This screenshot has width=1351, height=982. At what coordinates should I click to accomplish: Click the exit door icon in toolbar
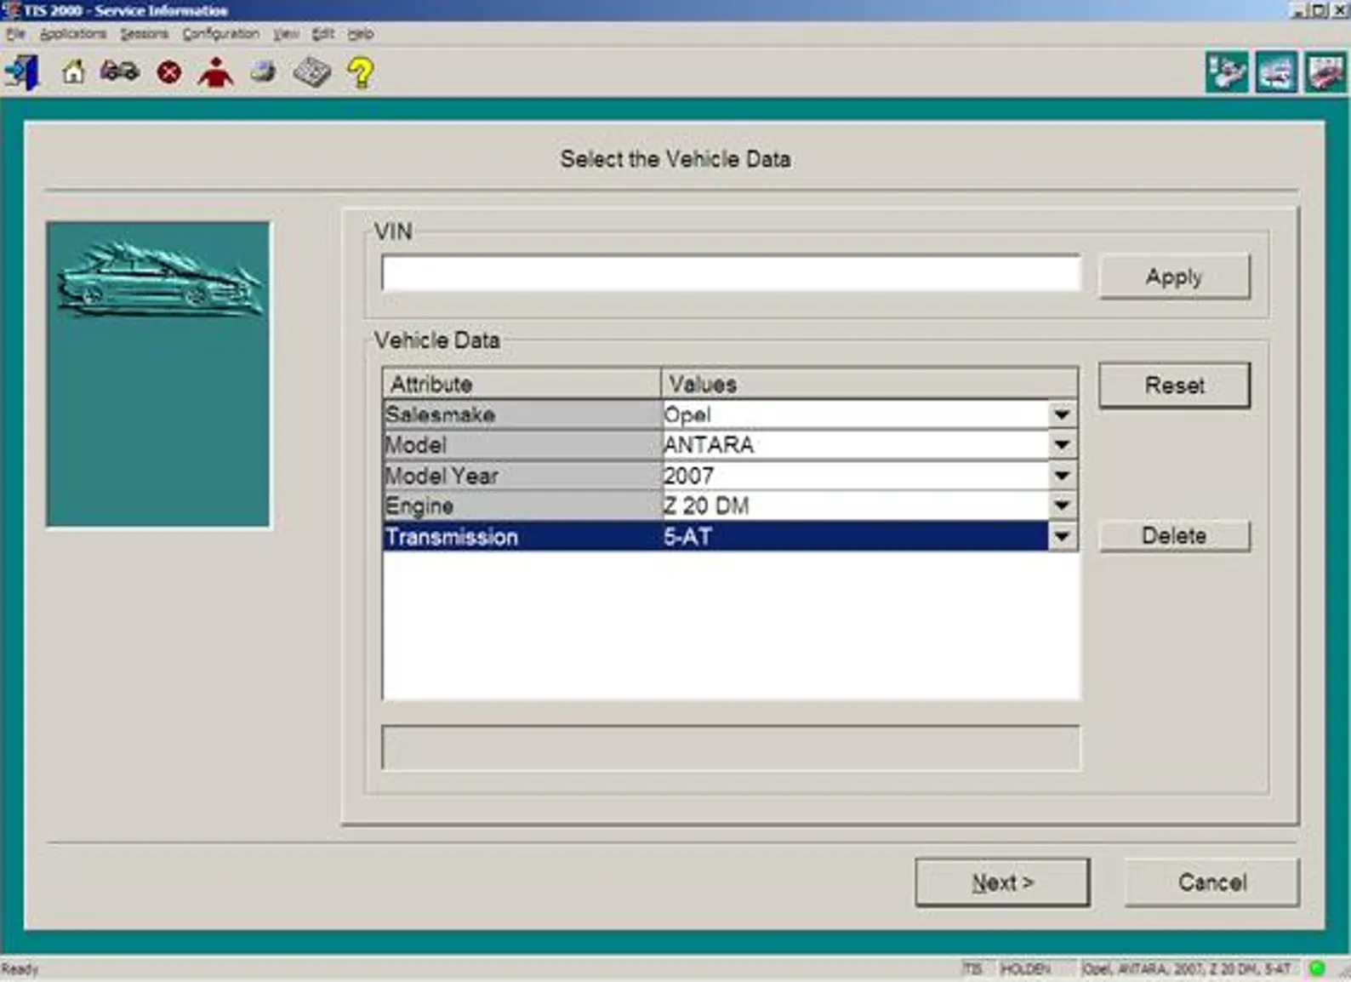point(23,72)
